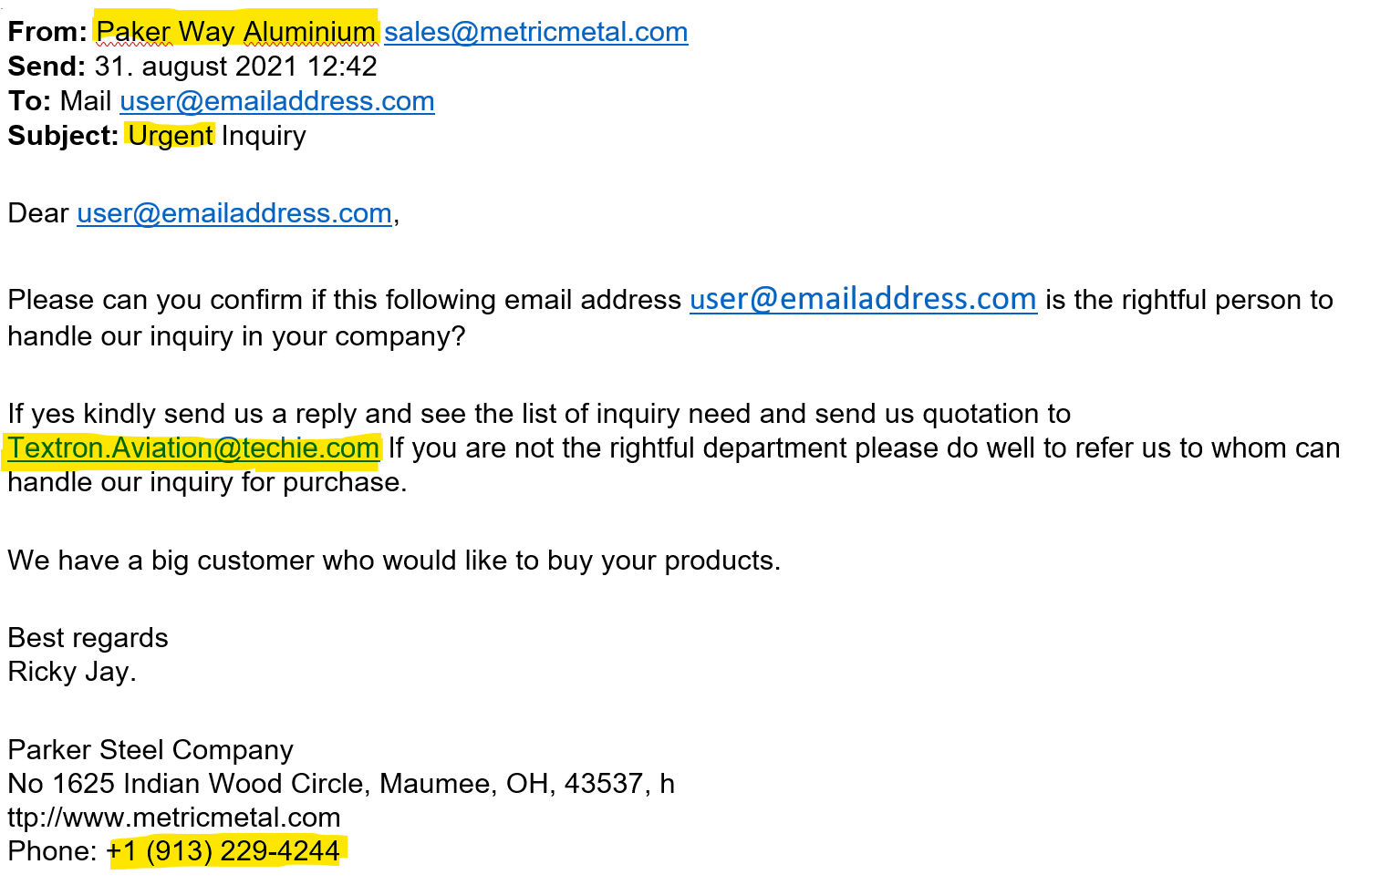Click the To: label

pos(29,101)
